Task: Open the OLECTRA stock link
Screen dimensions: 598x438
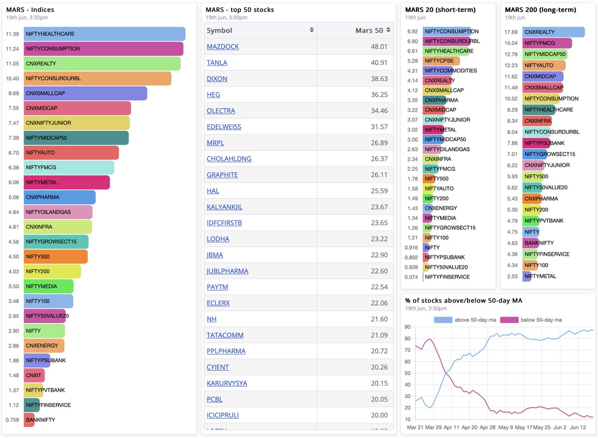Action: click(x=221, y=110)
